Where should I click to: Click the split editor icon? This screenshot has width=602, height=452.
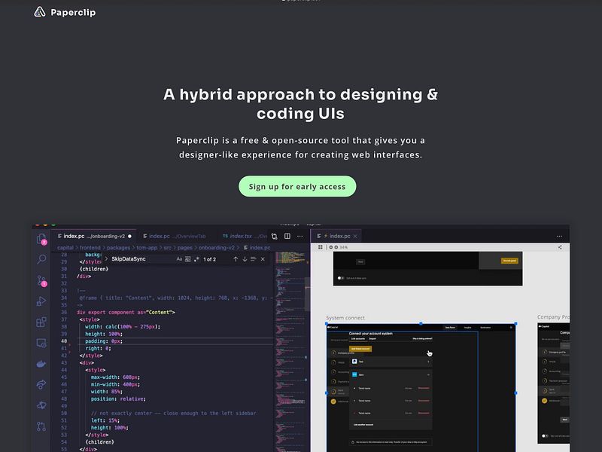tap(287, 236)
